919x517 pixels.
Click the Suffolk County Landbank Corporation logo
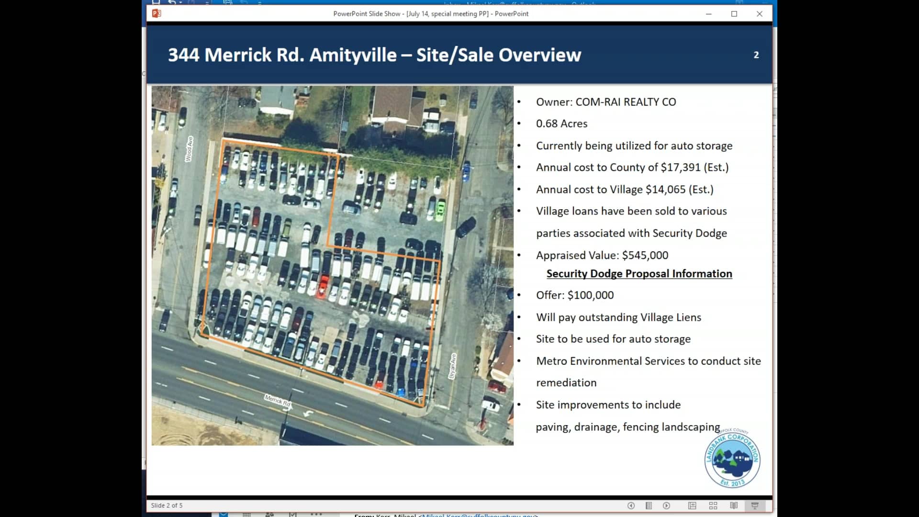click(732, 459)
